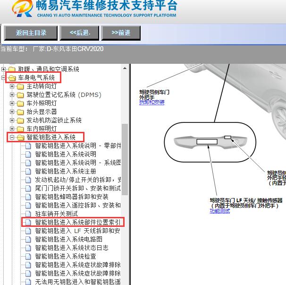286x285 pixels.
Task: Click the 发动机防盗锁止系统 folder icon
Action: pos(20,121)
